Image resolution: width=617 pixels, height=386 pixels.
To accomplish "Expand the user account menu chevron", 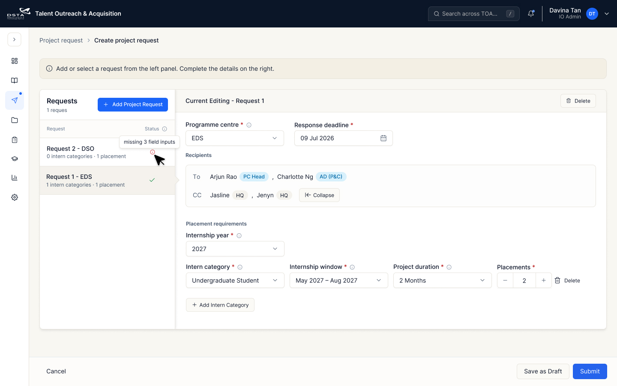I will pos(607,14).
